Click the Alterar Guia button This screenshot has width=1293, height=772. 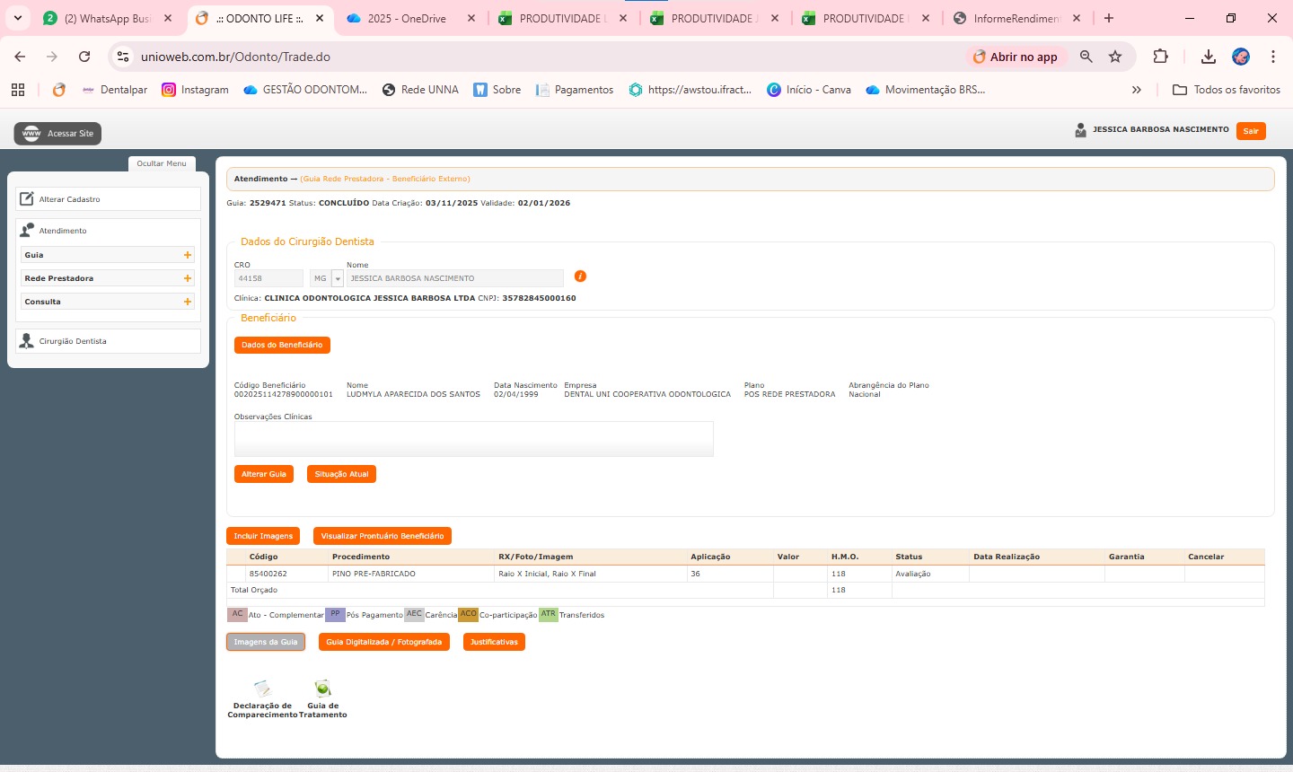point(264,474)
